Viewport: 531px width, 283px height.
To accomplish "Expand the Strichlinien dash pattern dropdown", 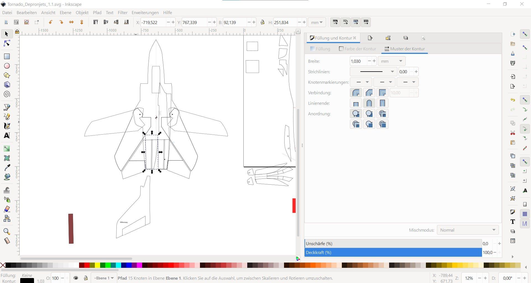I will 373,72.
